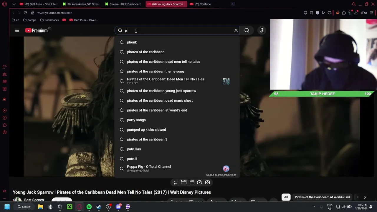Open the browser downloads icon
377x212 pixels.
click(356, 13)
